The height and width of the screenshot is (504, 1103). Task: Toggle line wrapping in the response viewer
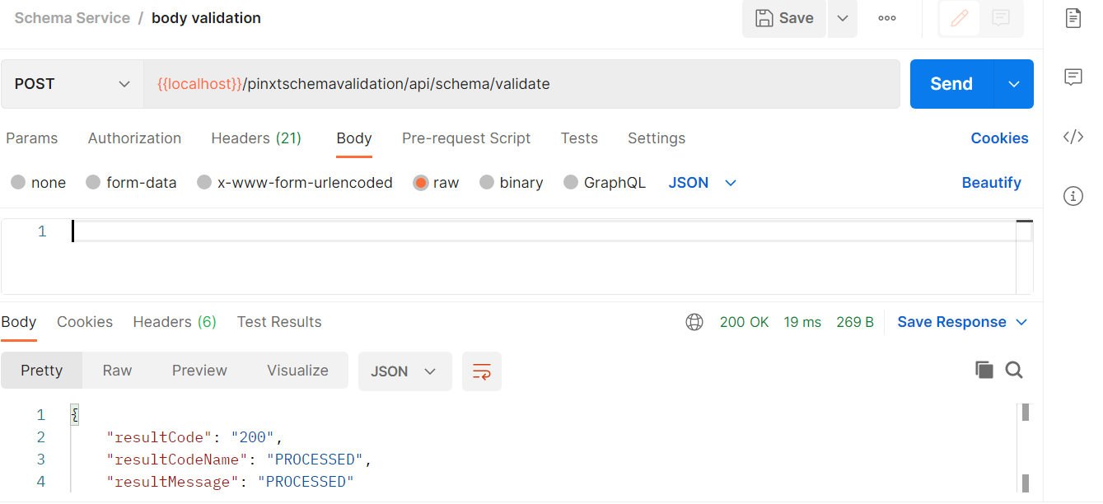[x=482, y=371]
